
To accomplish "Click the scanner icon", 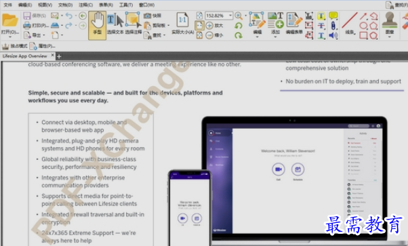I will pos(55,25).
